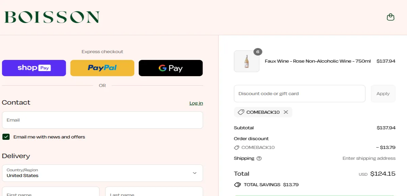
Task: Click the Boisson wordmark logo
Action: click(x=52, y=17)
